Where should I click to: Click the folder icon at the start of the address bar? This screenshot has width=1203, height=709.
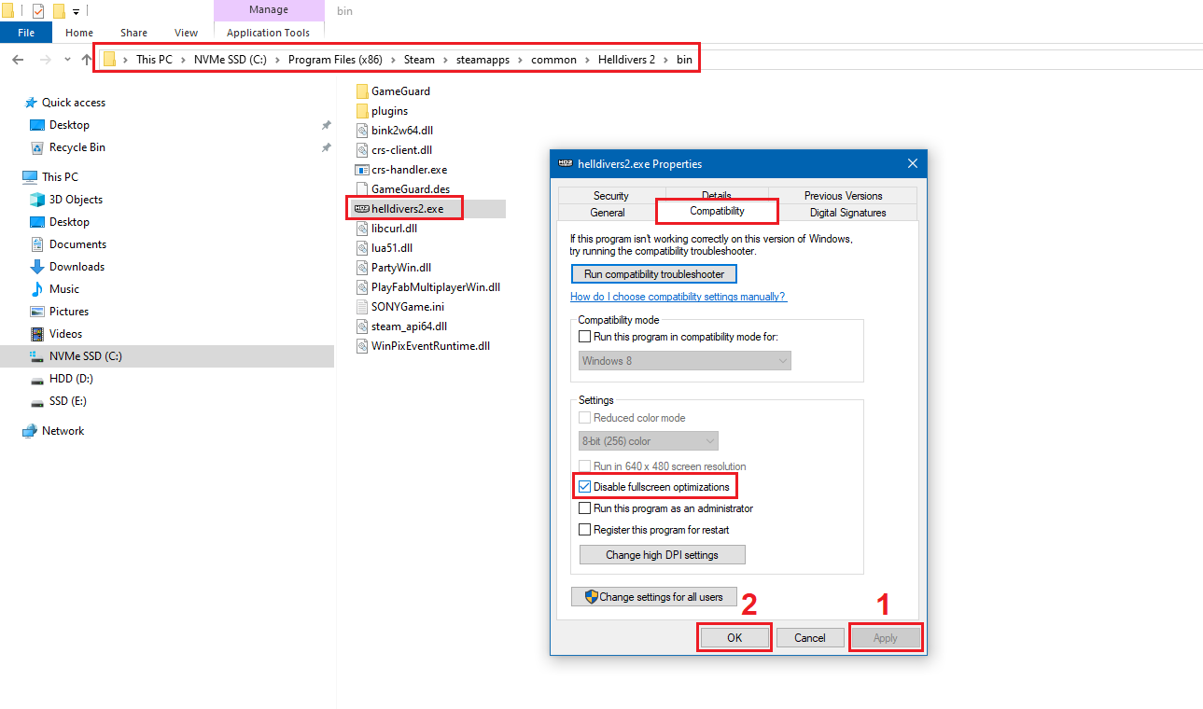click(x=110, y=60)
